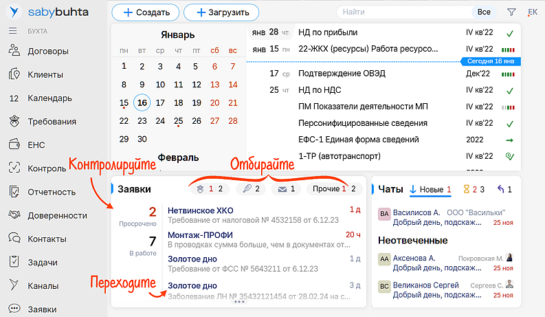Open the Договоры section icon in sidebar
545x317 pixels.
(x=14, y=51)
